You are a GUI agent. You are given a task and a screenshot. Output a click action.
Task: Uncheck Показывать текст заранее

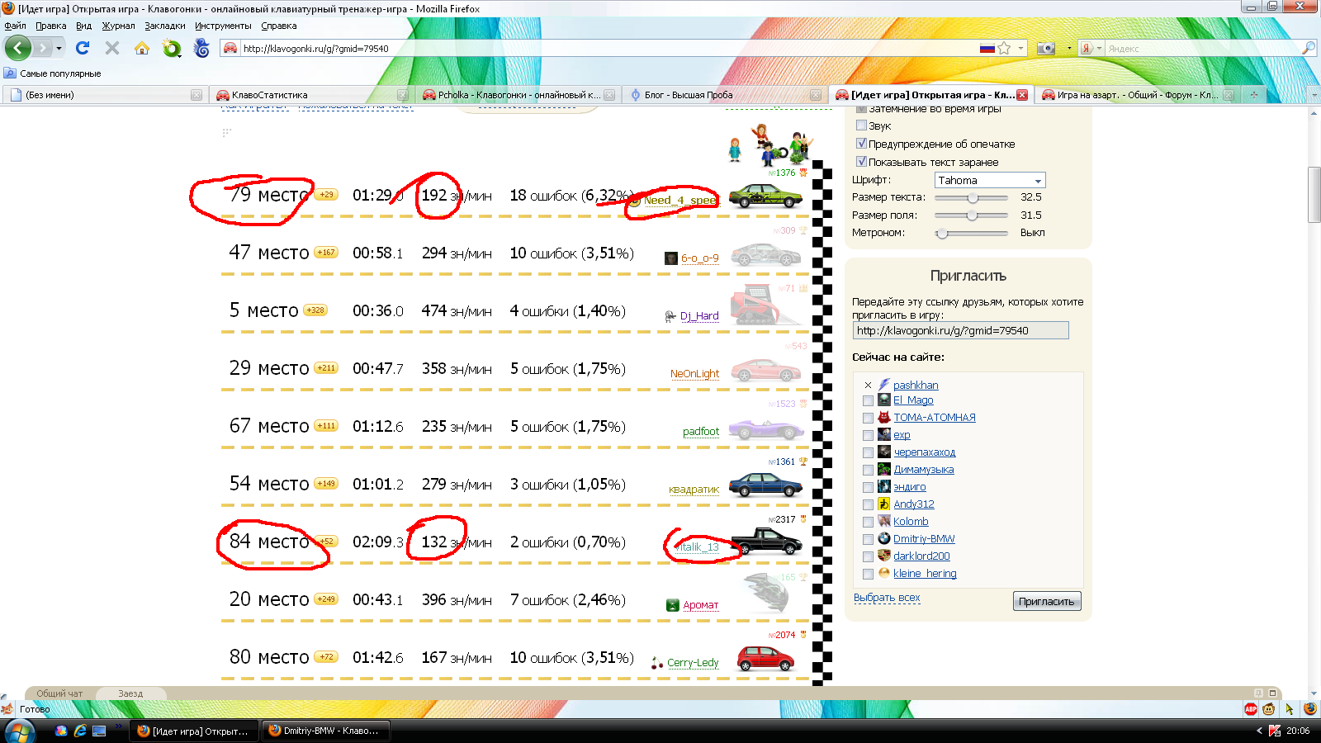861,162
